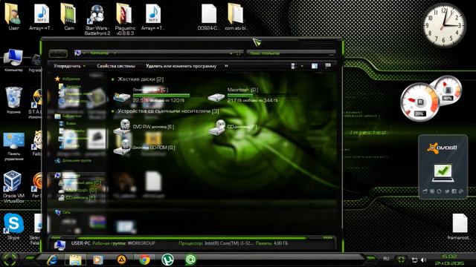This screenshot has width=476, height=267.
Task: Select Домашняя группа in navigation pane
Action: pyautogui.click(x=73, y=160)
